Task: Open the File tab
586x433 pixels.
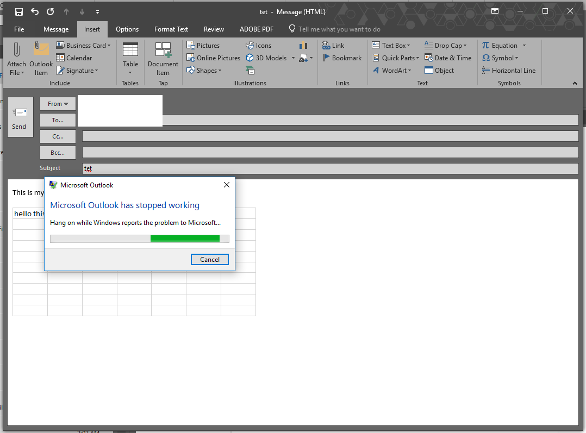Action: coord(19,29)
